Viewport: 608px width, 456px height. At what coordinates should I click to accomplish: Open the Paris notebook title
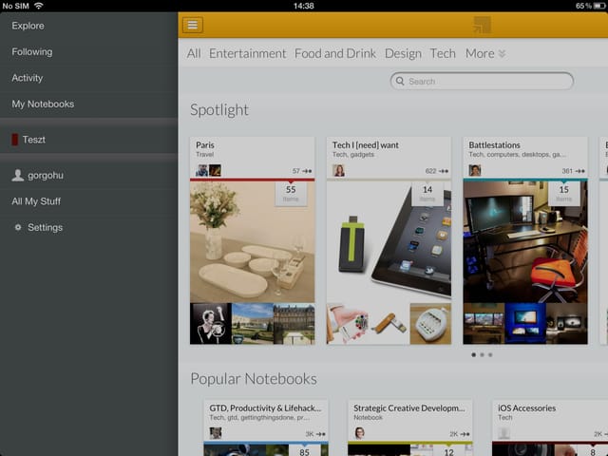[x=205, y=145]
